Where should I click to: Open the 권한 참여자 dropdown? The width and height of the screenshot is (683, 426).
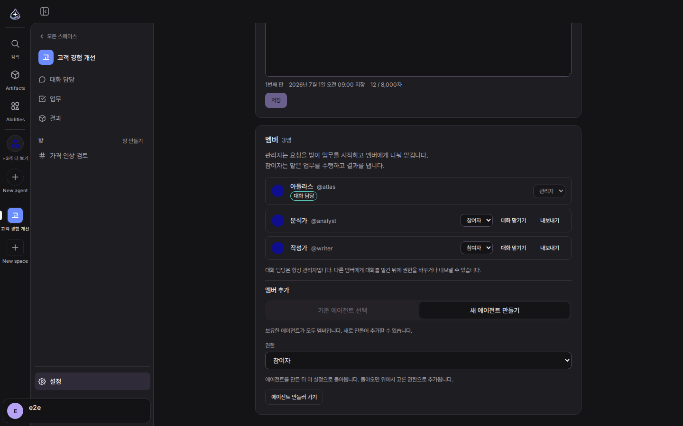coord(418,361)
